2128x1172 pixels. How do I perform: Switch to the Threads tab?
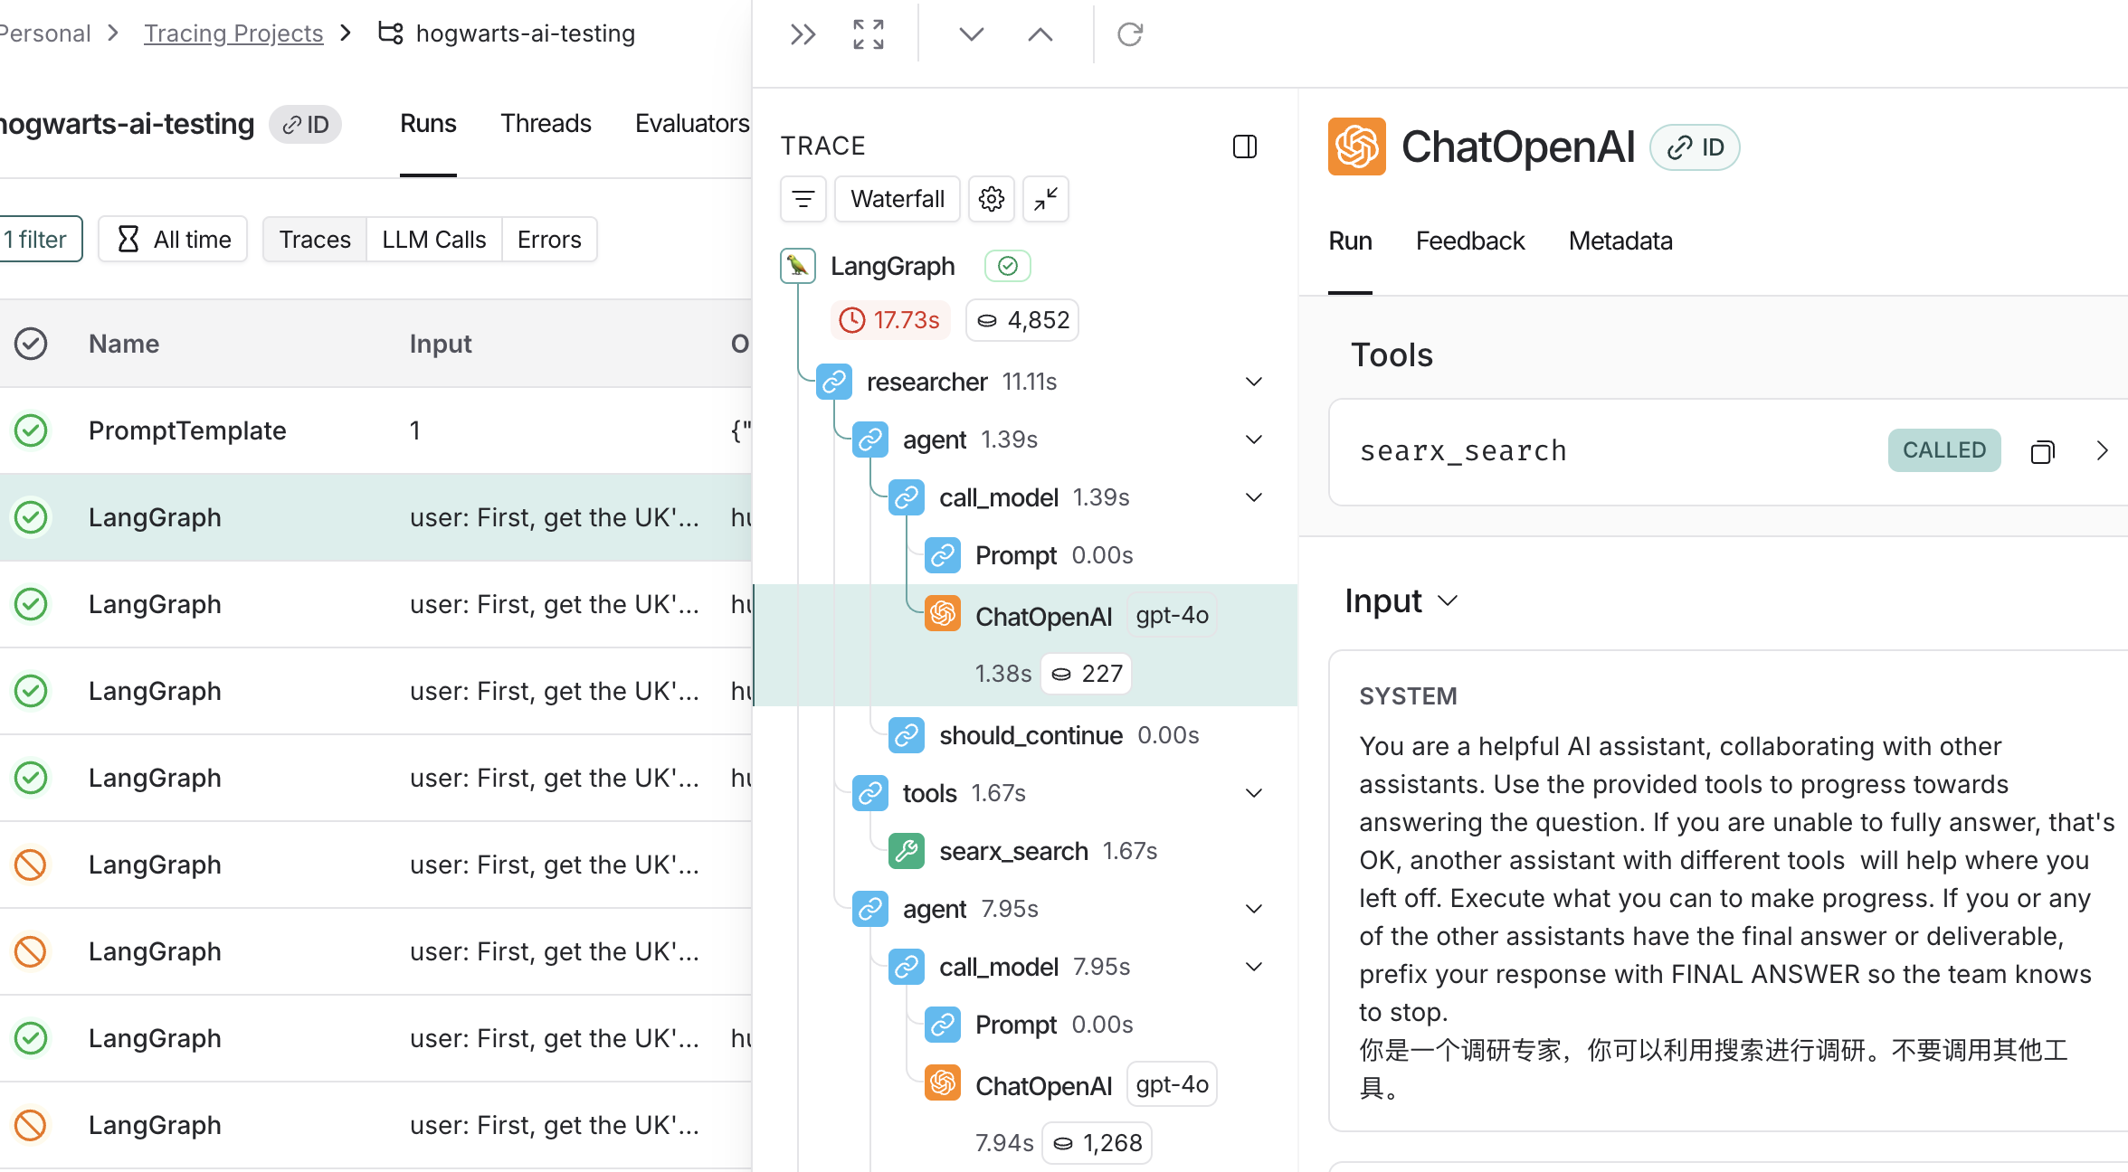click(546, 124)
